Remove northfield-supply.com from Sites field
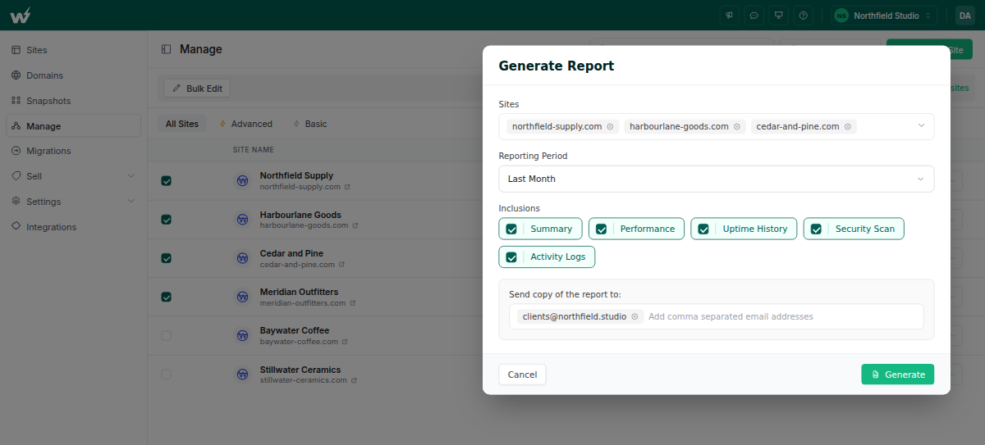985x445 pixels. click(x=610, y=126)
